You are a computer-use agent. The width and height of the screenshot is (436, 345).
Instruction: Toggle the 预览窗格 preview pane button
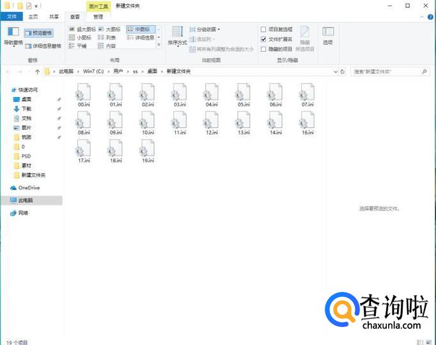(39, 32)
